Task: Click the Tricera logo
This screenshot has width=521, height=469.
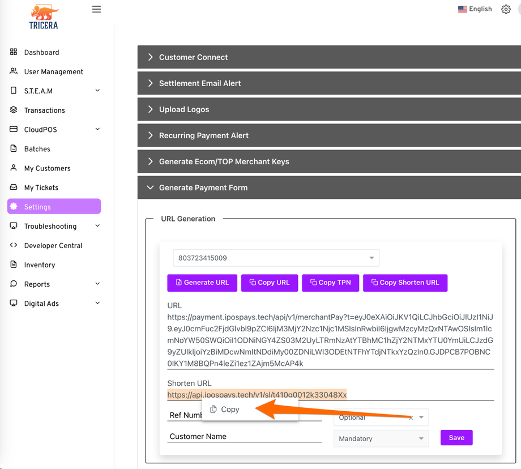Action: pyautogui.click(x=44, y=16)
